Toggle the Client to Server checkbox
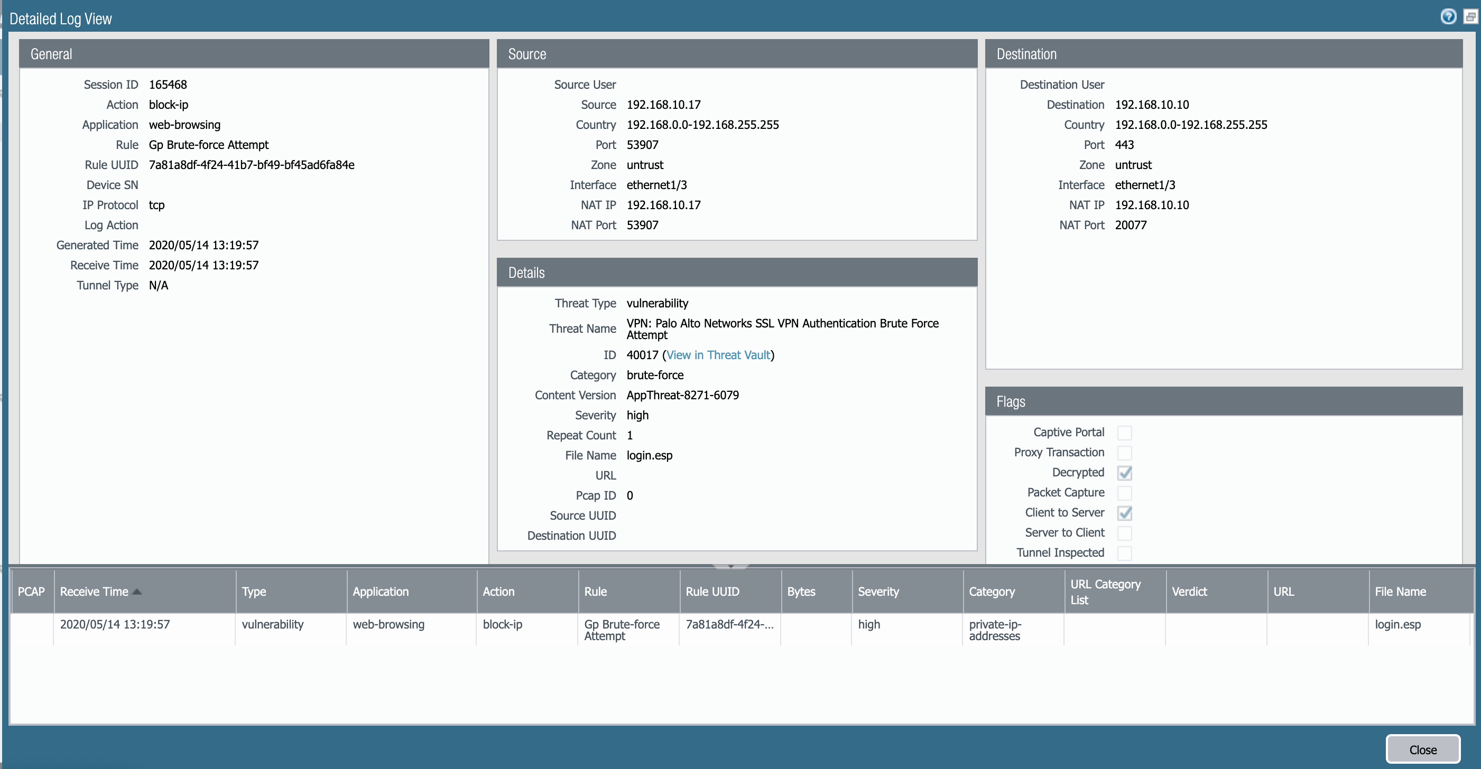1481x769 pixels. coord(1124,513)
